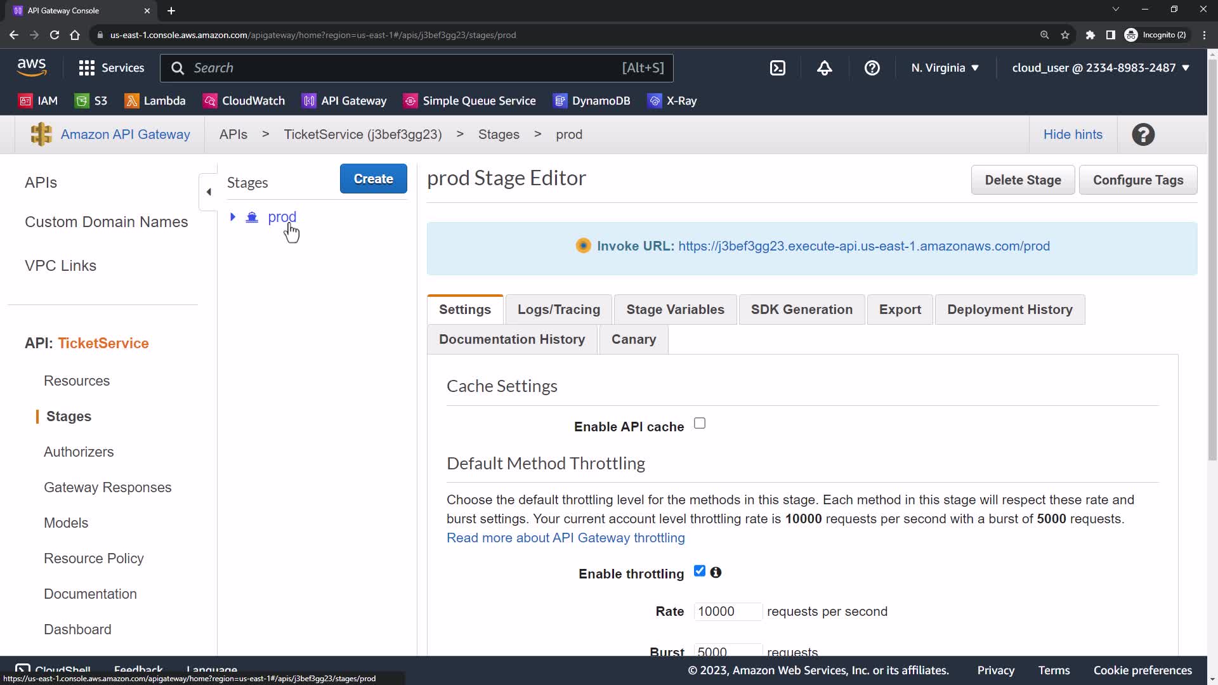
Task: Click the throttling info icon
Action: point(716,572)
